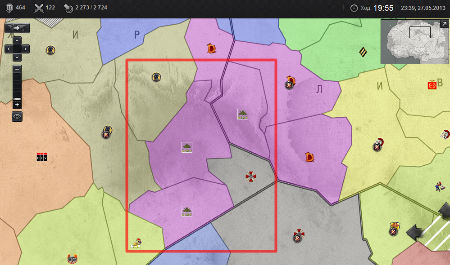Select the lowest green crest clan emblem

(187, 211)
